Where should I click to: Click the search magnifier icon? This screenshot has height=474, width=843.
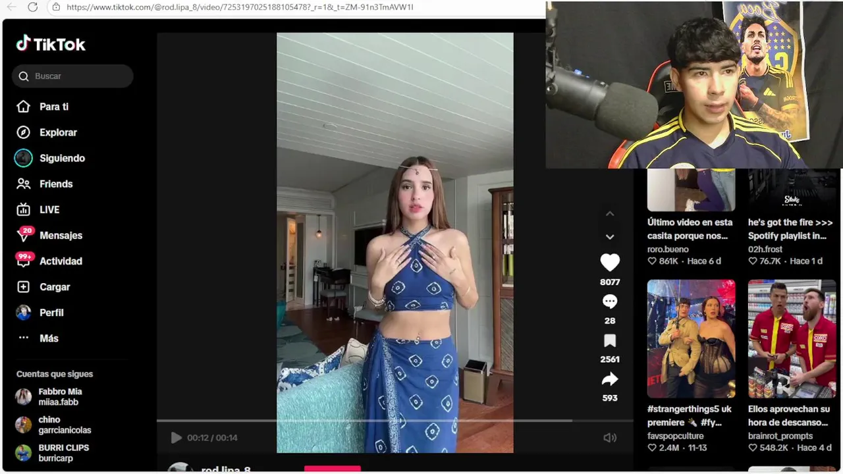[24, 76]
